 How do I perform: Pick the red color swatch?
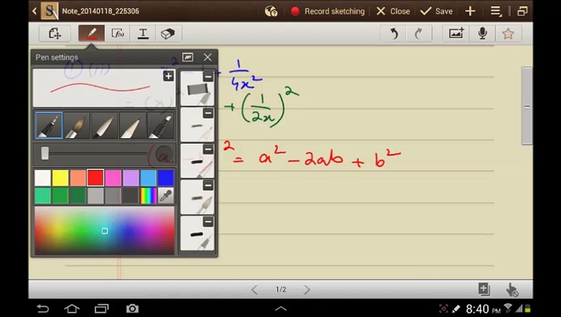click(x=95, y=178)
